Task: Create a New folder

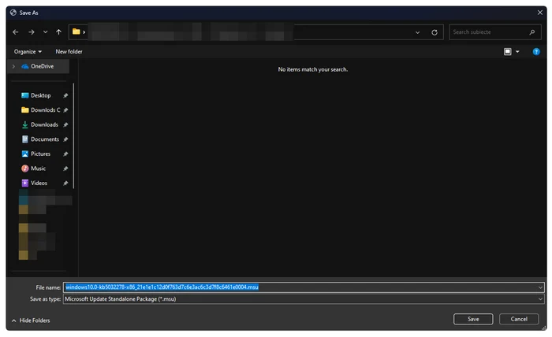Action: pos(69,52)
